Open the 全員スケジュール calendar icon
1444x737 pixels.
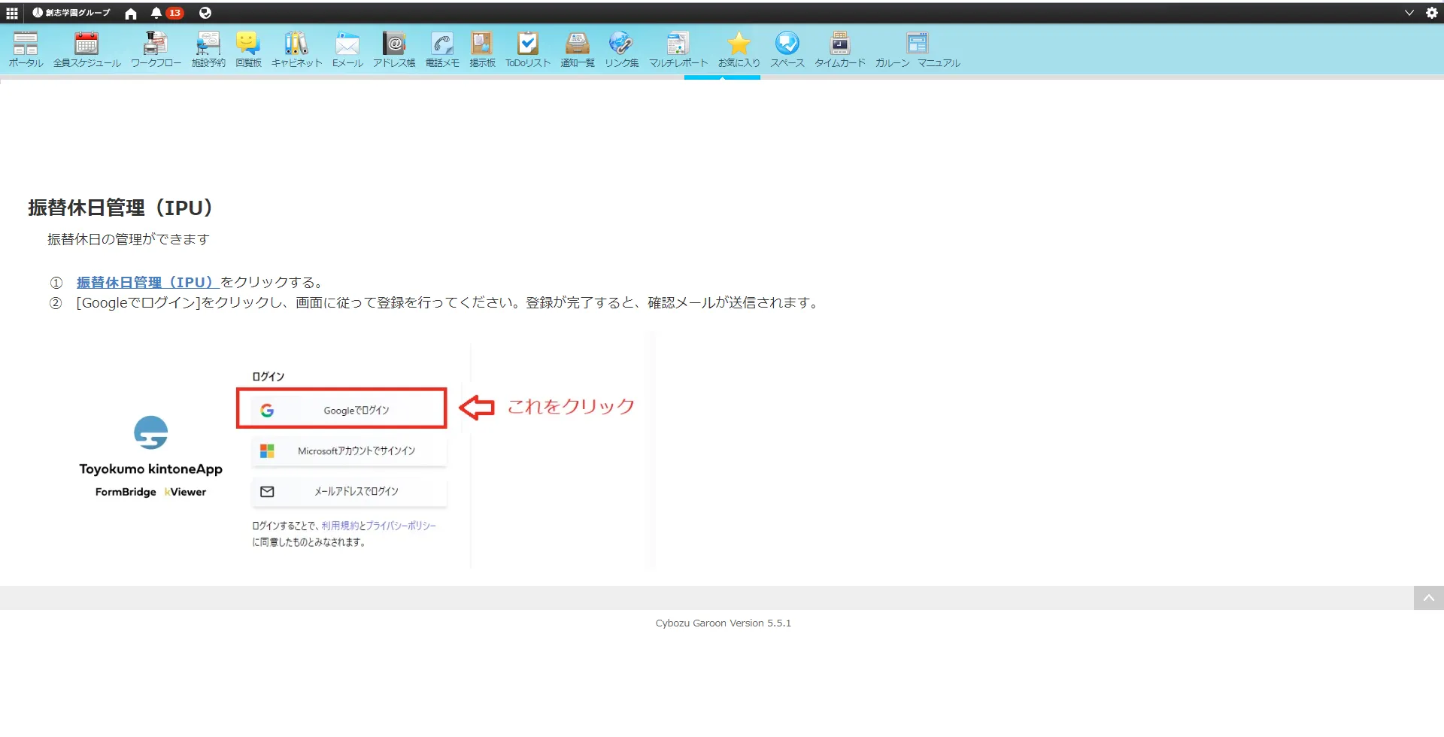click(x=86, y=50)
